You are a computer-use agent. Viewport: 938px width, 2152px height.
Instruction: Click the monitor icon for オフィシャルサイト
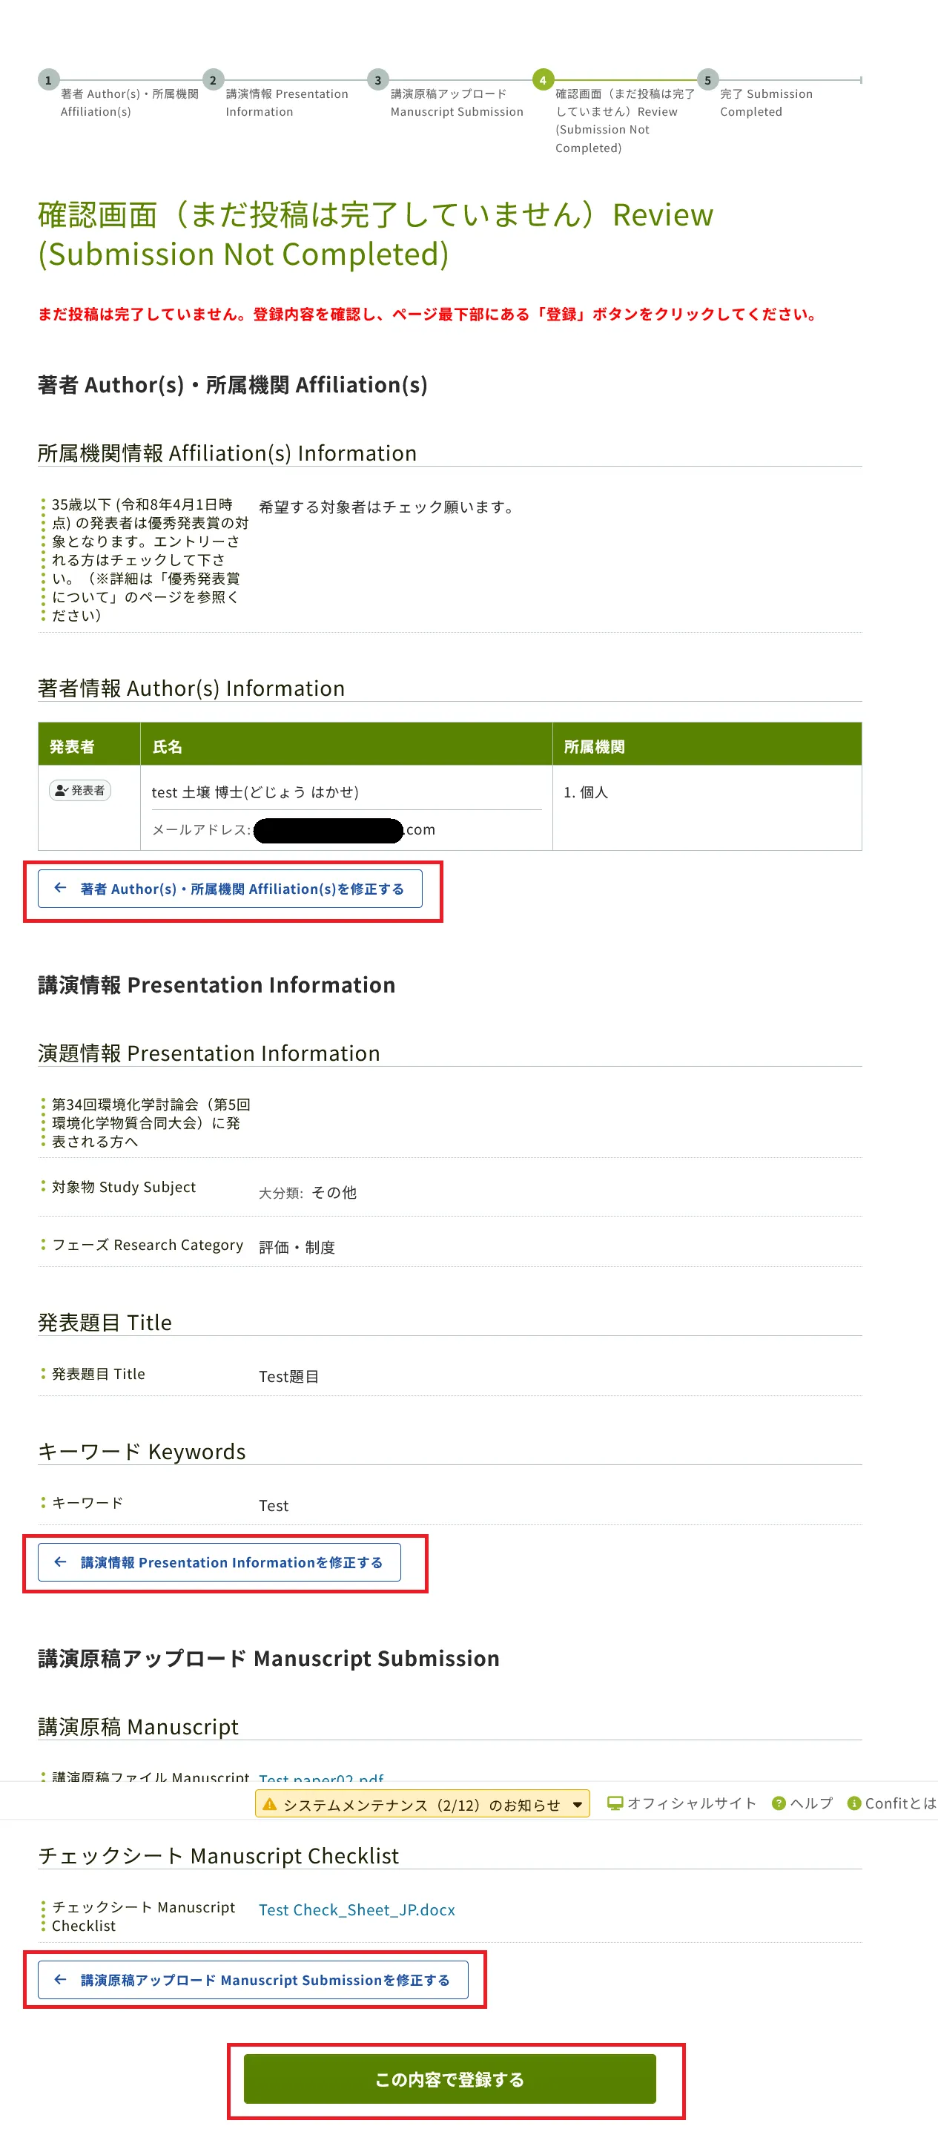coord(615,1803)
